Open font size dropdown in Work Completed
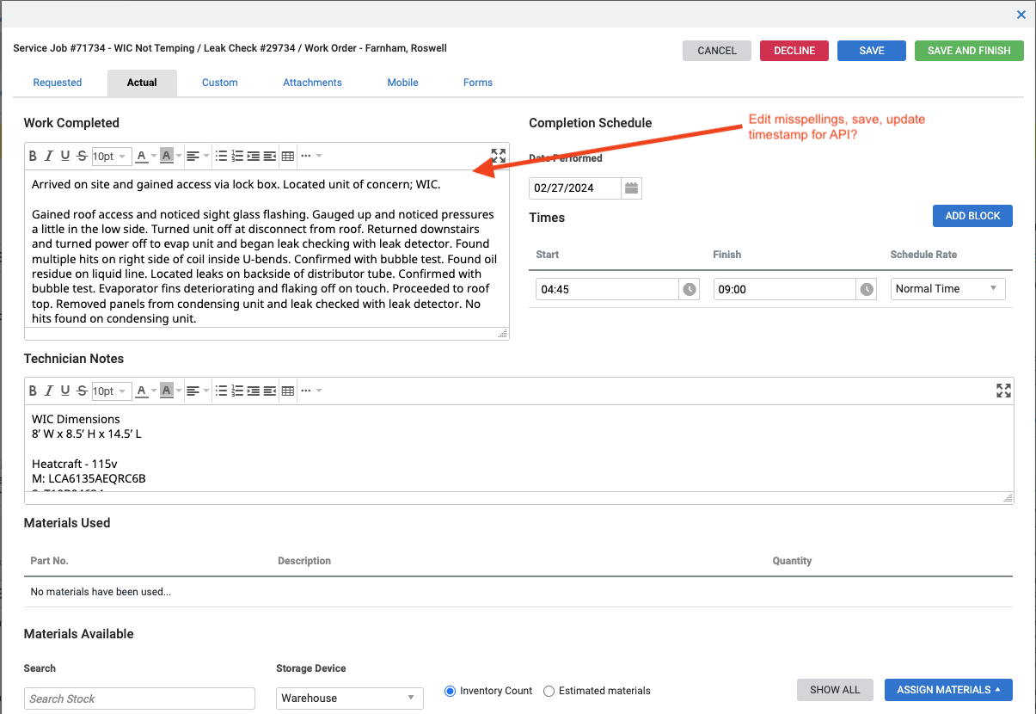Screen dimensions: 1036x714 click(111, 156)
